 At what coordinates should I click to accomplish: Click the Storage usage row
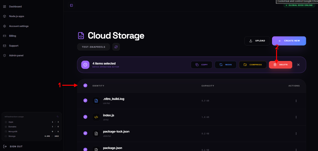[32, 136]
